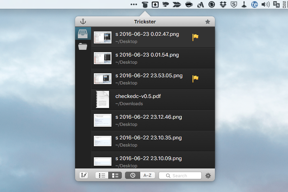Click ~/Desktop path under s 2016-06-23 0.01.54.png

tap(126, 62)
